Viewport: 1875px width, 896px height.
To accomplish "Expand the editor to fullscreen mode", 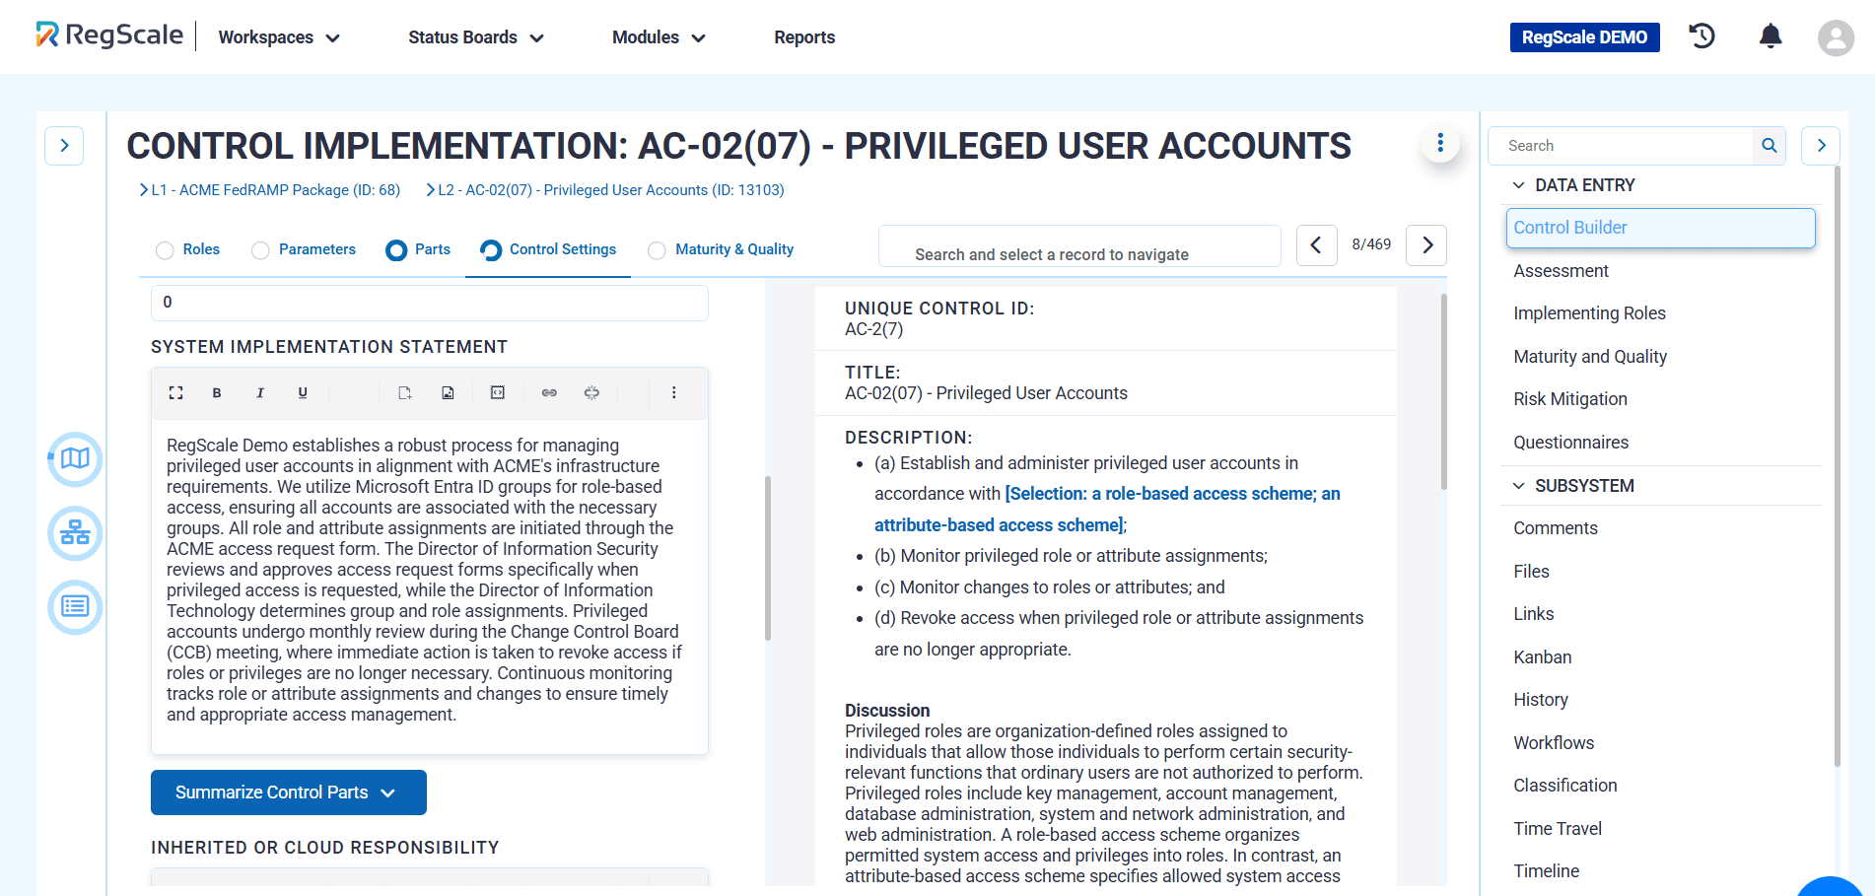I will pos(175,392).
